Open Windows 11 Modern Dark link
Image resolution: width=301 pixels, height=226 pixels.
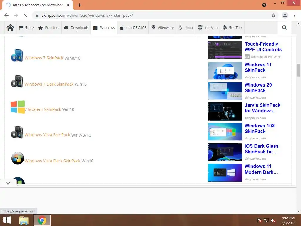coord(261,169)
